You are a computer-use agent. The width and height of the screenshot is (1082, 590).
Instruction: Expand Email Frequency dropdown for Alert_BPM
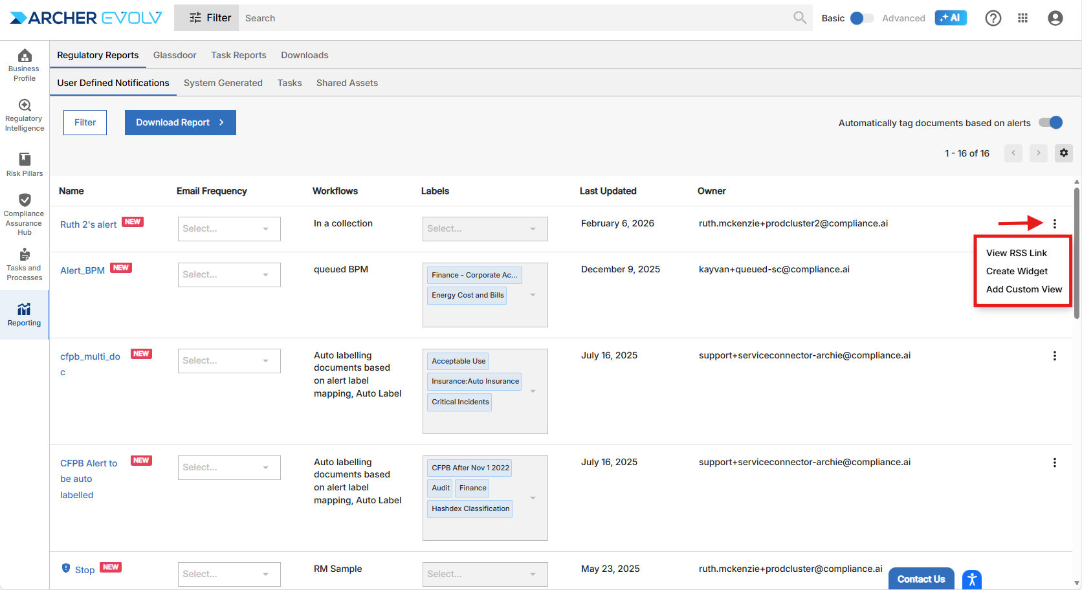[229, 275]
